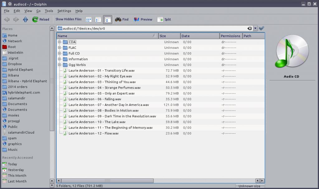The image size is (319, 189).
Task: Switch to Icons view mode
Action: pos(89,19)
